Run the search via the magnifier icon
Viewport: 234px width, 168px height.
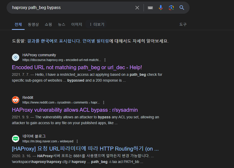tap(182, 8)
